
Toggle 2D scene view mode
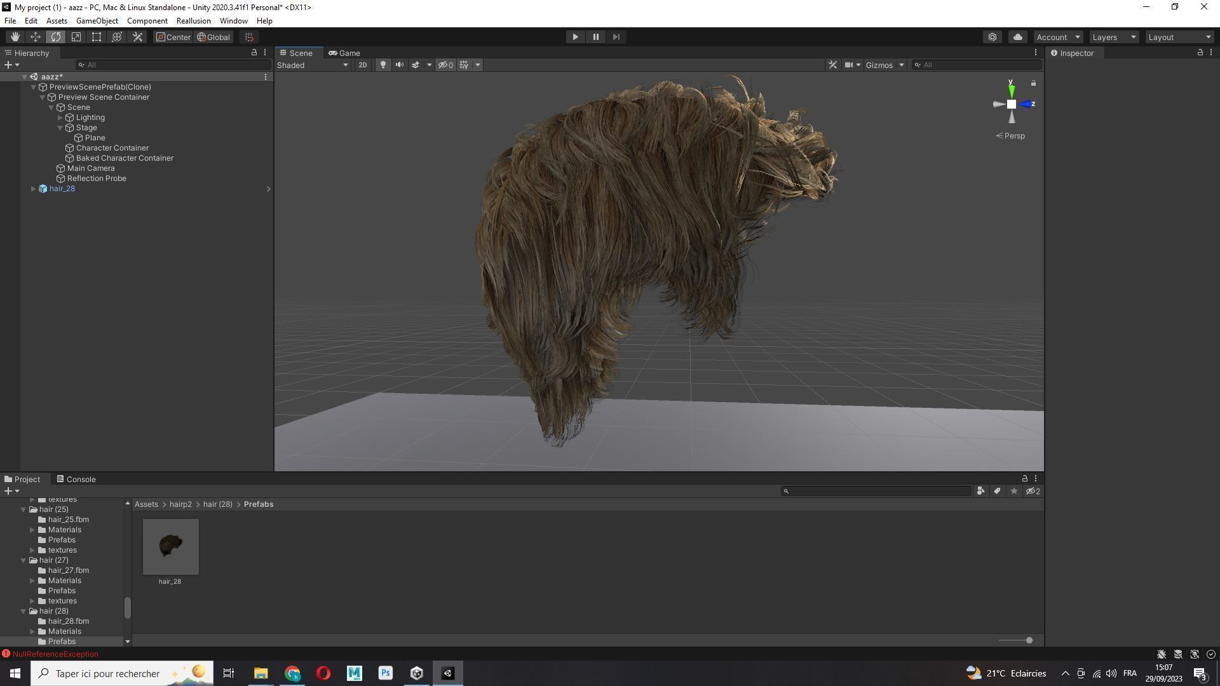[x=362, y=65]
